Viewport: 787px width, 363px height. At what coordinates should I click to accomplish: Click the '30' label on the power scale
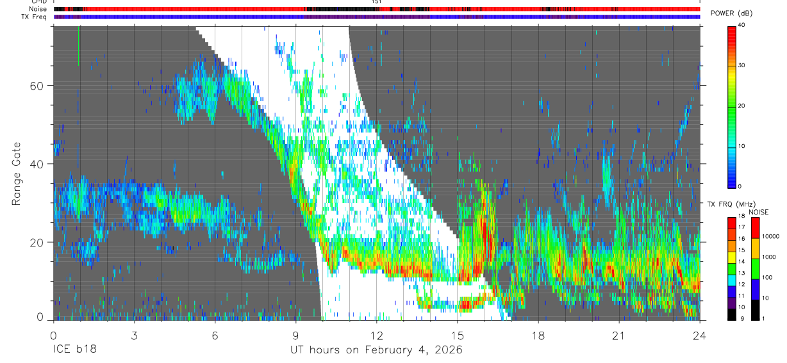[x=741, y=65]
